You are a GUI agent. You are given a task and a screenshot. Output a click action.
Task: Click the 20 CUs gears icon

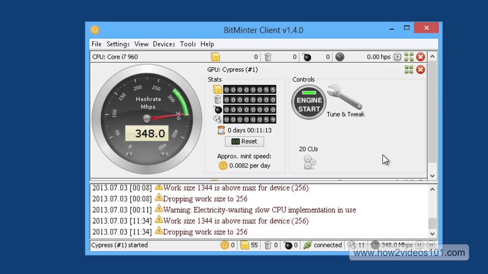pos(310,162)
